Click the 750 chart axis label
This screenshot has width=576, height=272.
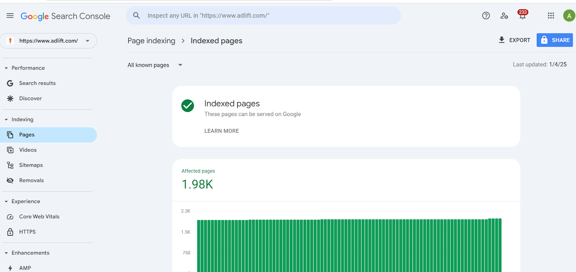click(x=186, y=253)
